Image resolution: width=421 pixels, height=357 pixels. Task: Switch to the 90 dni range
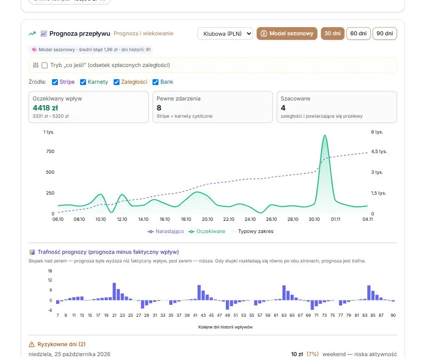click(x=385, y=33)
